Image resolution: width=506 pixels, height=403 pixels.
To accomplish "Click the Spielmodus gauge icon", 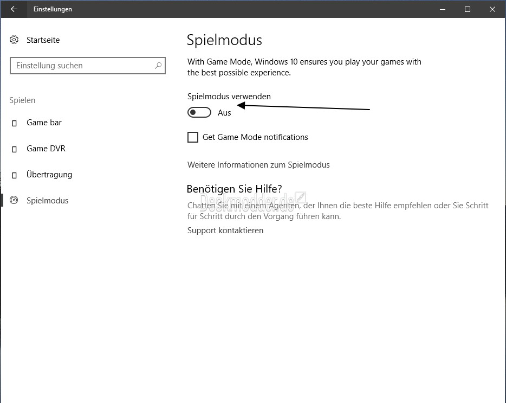I will tap(14, 200).
